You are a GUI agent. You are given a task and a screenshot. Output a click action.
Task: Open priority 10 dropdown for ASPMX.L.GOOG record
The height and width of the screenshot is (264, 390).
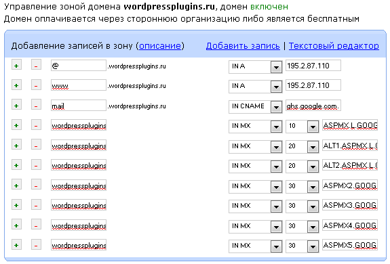coord(313,127)
